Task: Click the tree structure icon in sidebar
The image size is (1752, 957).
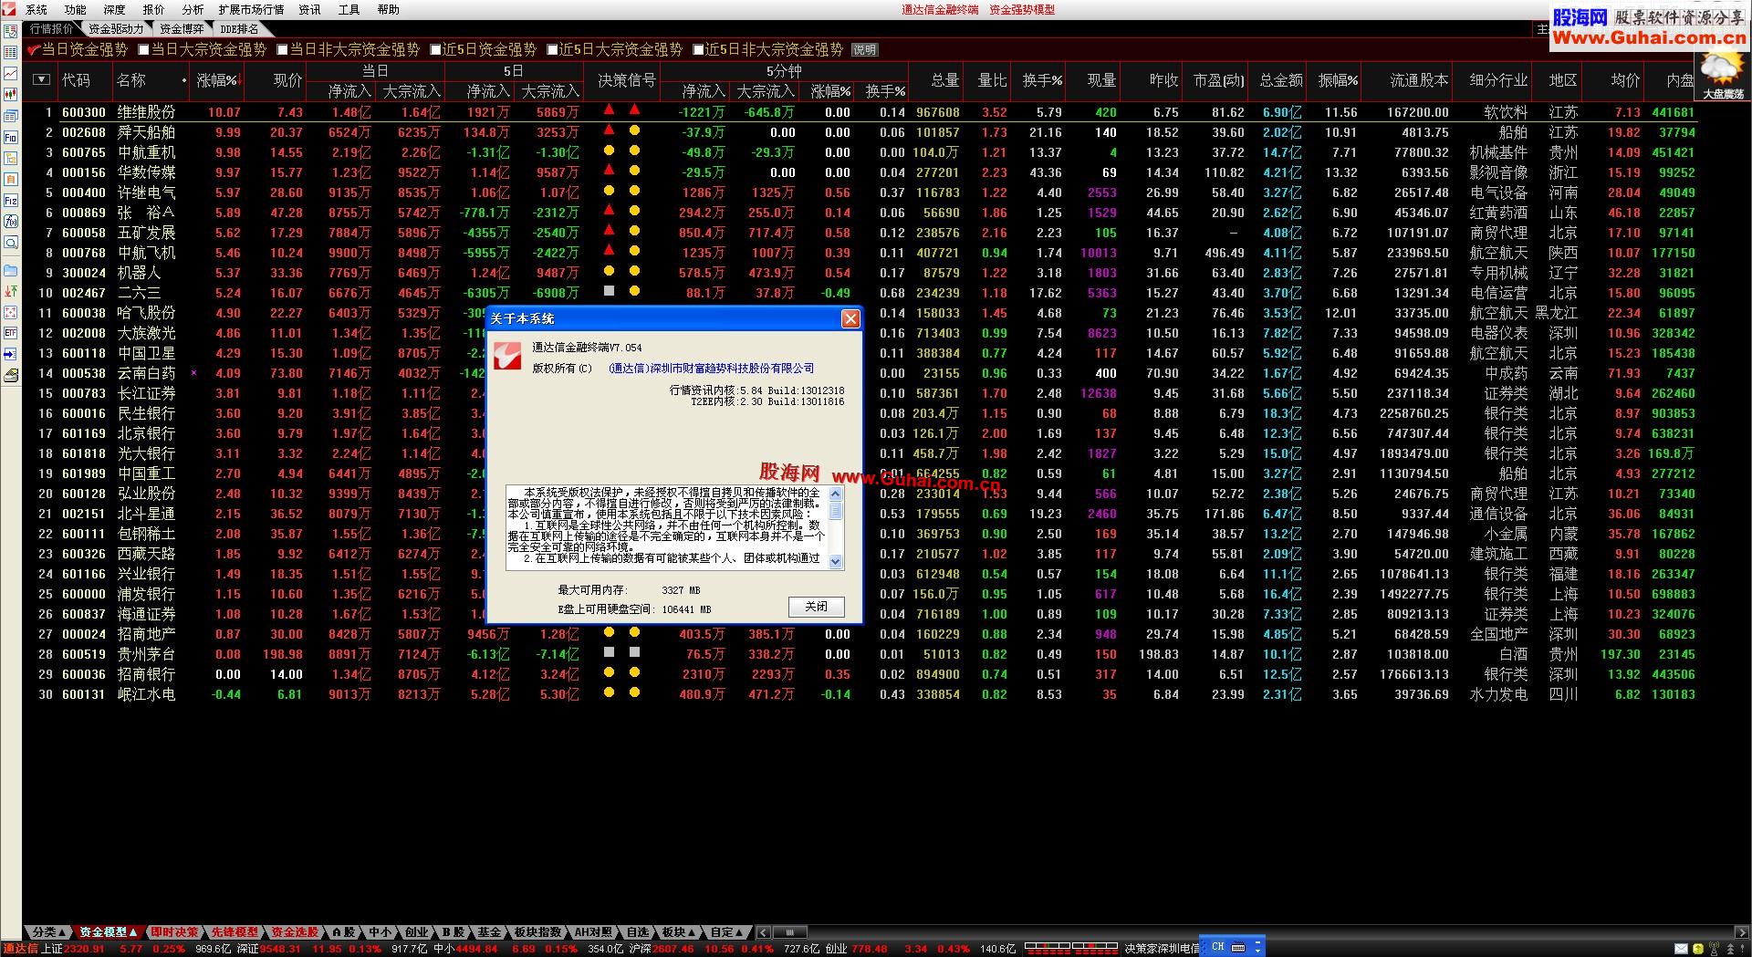Action: tap(11, 159)
